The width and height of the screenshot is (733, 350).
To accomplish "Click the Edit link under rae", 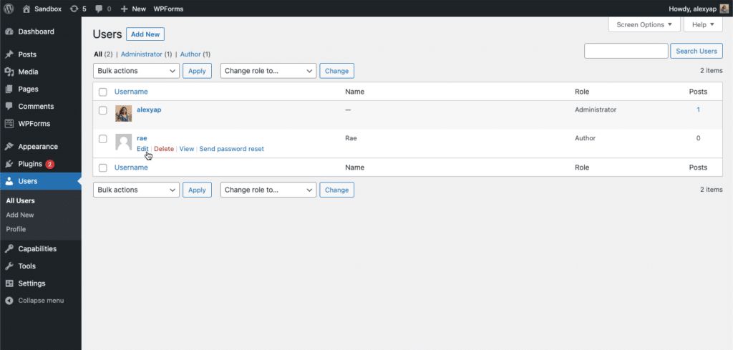I will pyautogui.click(x=142, y=149).
